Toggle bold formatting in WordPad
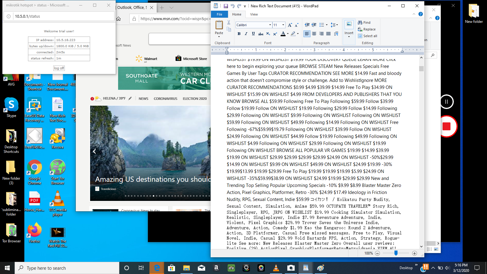The image size is (487, 274). click(239, 34)
